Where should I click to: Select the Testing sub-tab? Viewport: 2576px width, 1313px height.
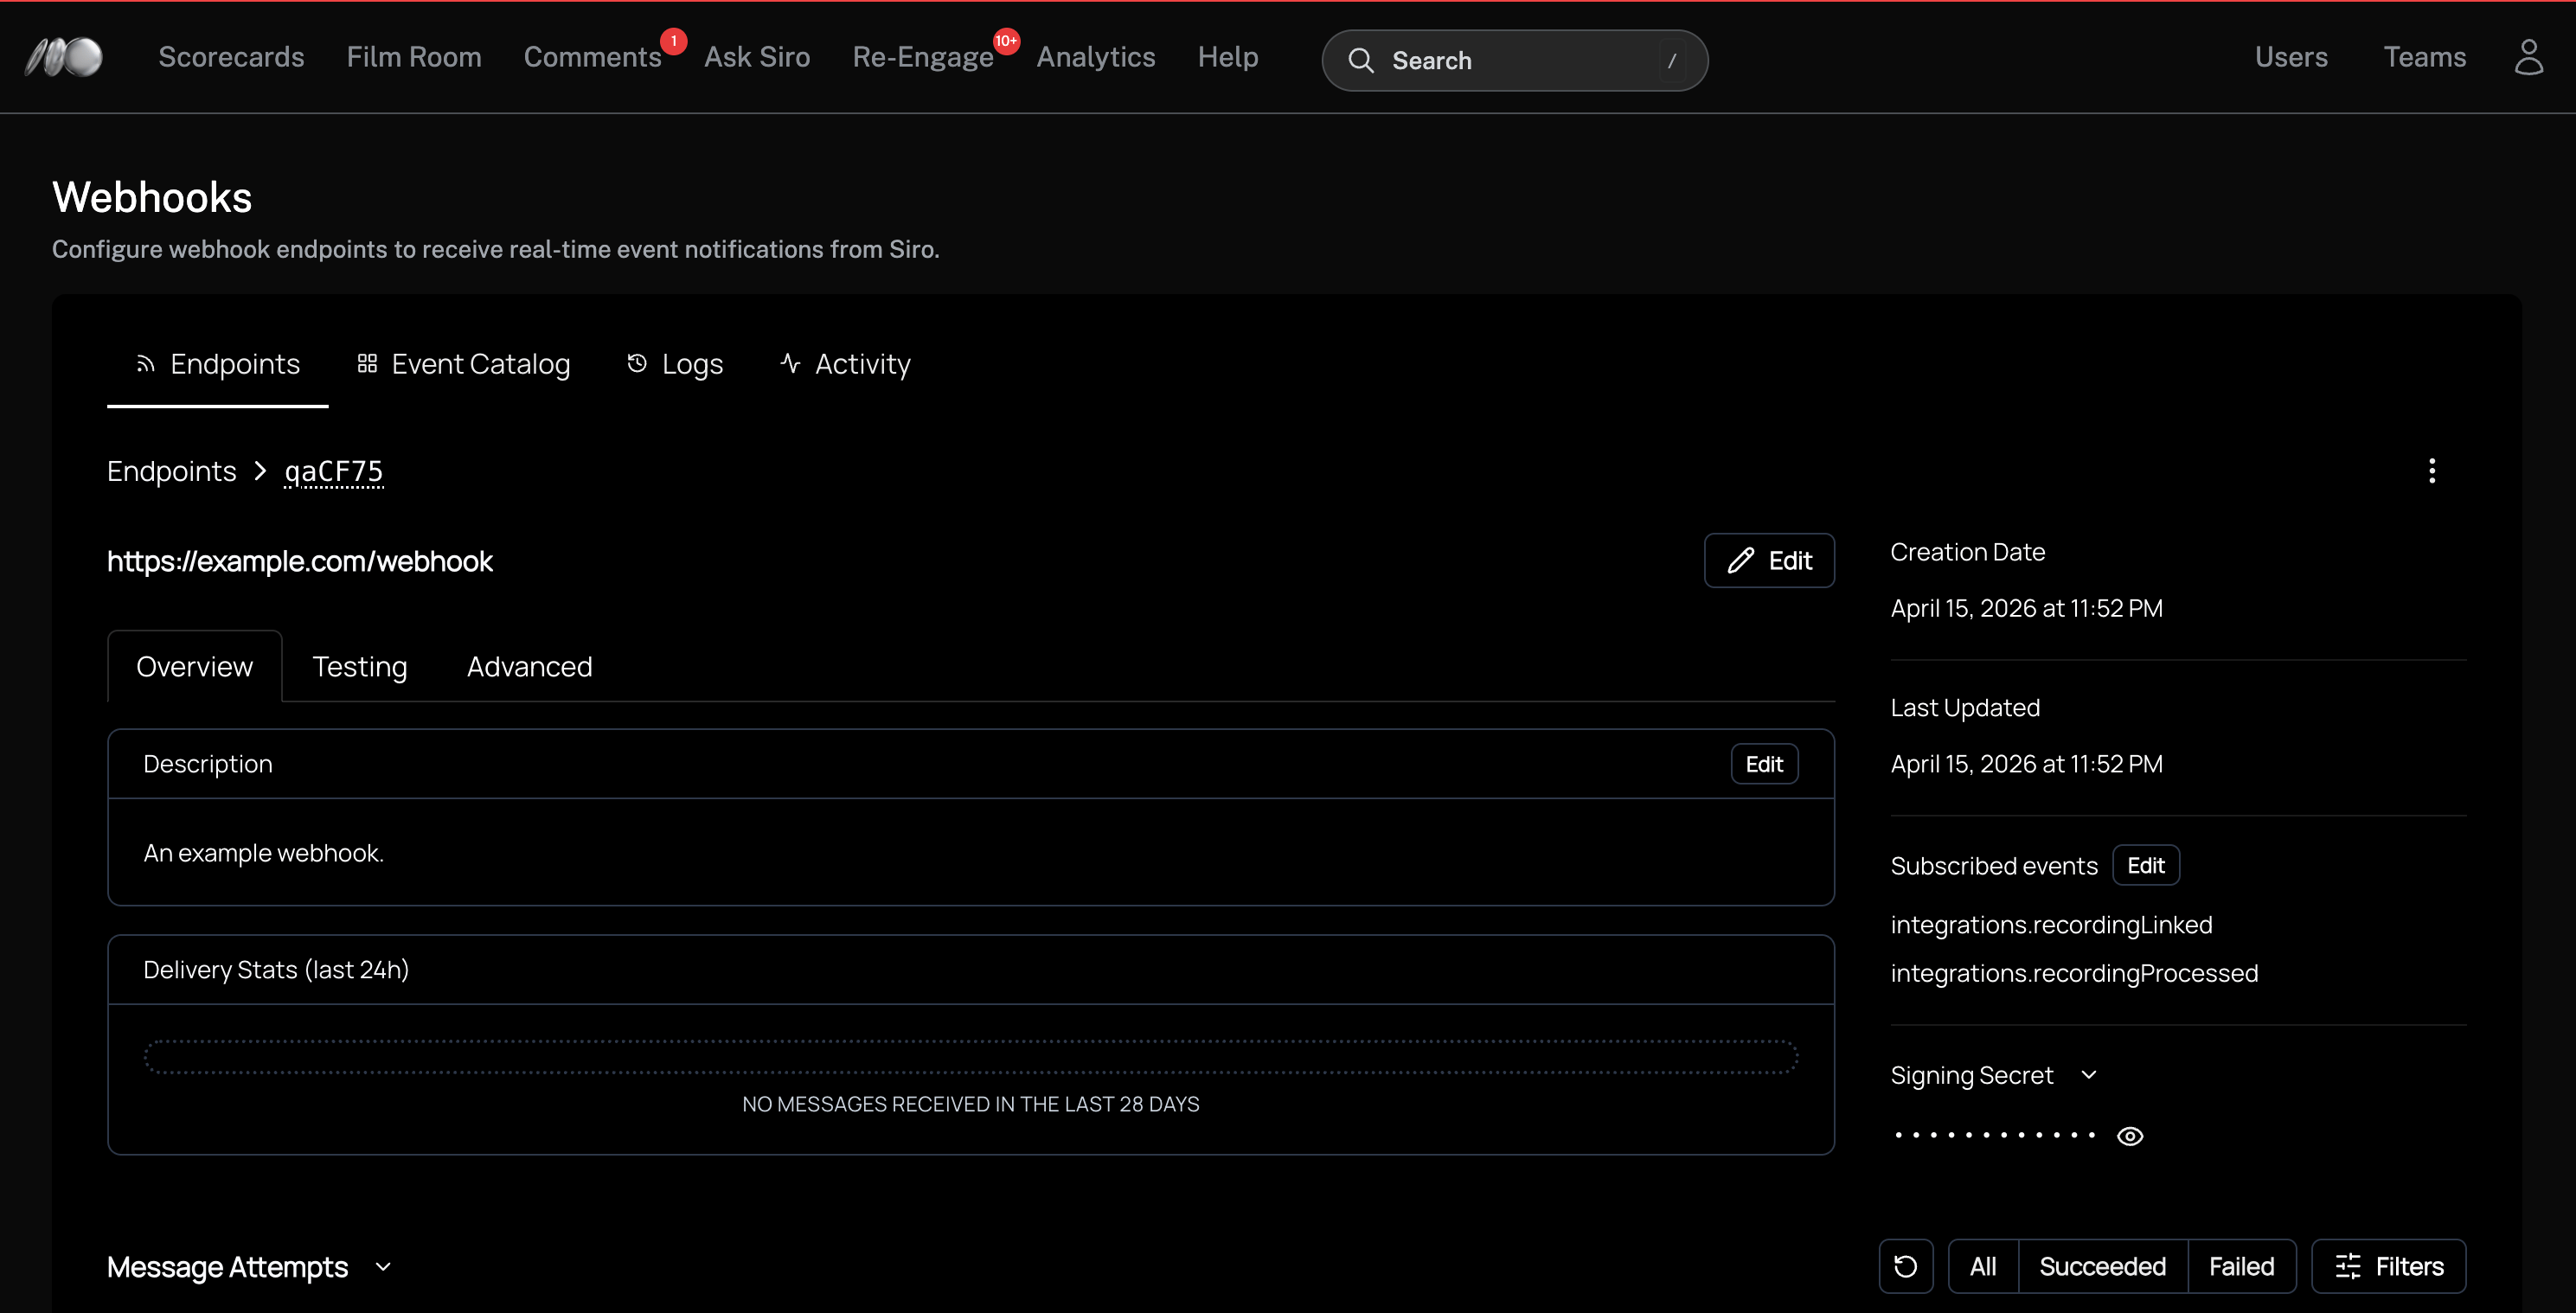click(x=360, y=666)
